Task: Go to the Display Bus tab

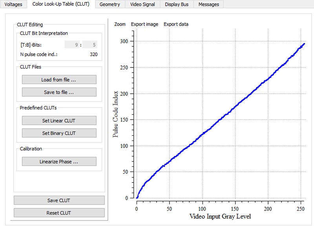Action: tap(177, 4)
